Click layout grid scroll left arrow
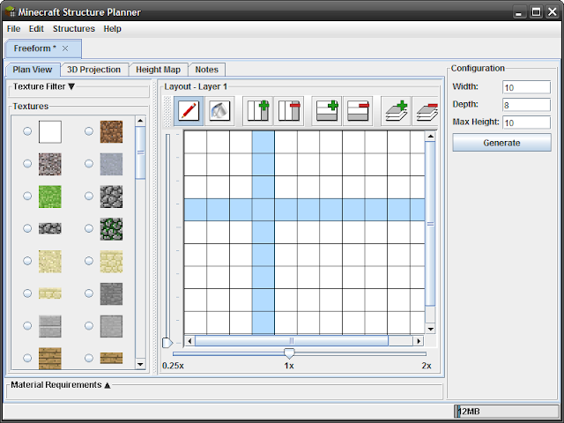Viewport: 564px width, 423px height. click(x=190, y=341)
